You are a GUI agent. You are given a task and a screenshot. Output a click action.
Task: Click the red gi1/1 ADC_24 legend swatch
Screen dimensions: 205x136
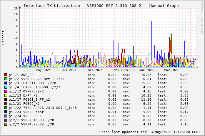pyautogui.click(x=6, y=75)
